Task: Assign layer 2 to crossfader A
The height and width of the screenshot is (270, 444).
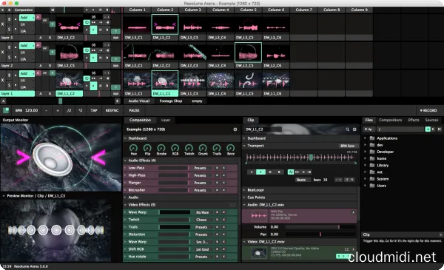Action: tap(41, 65)
